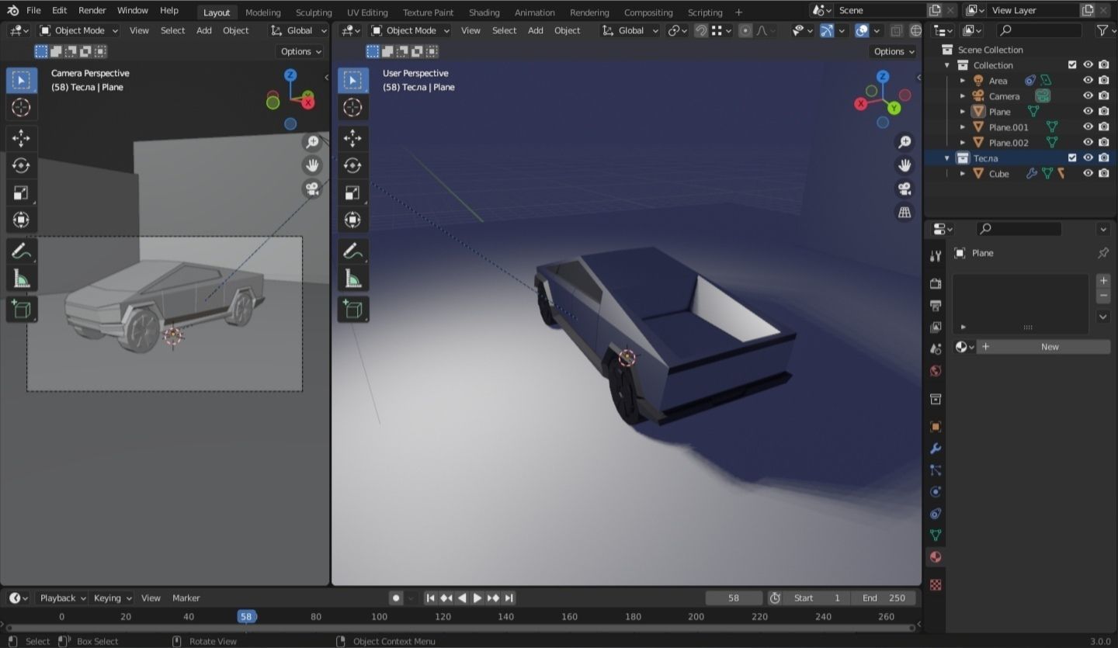Select the Annotate tool in User Perspective viewport
The height and width of the screenshot is (648, 1118).
click(352, 251)
